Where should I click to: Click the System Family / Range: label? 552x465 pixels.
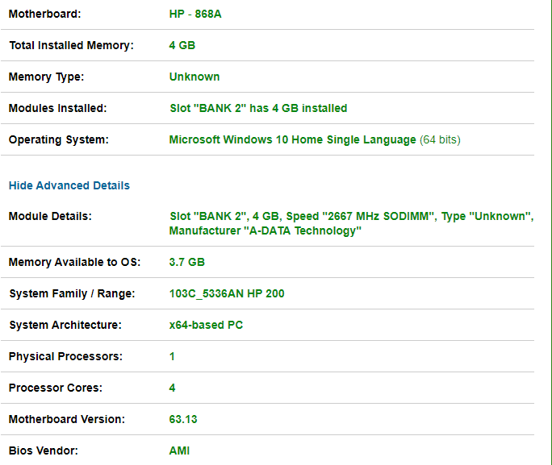point(72,293)
